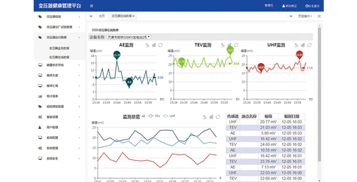The image size is (357, 182).
Task: Switch 监测总览 chart to bar view
Action: click(211, 117)
